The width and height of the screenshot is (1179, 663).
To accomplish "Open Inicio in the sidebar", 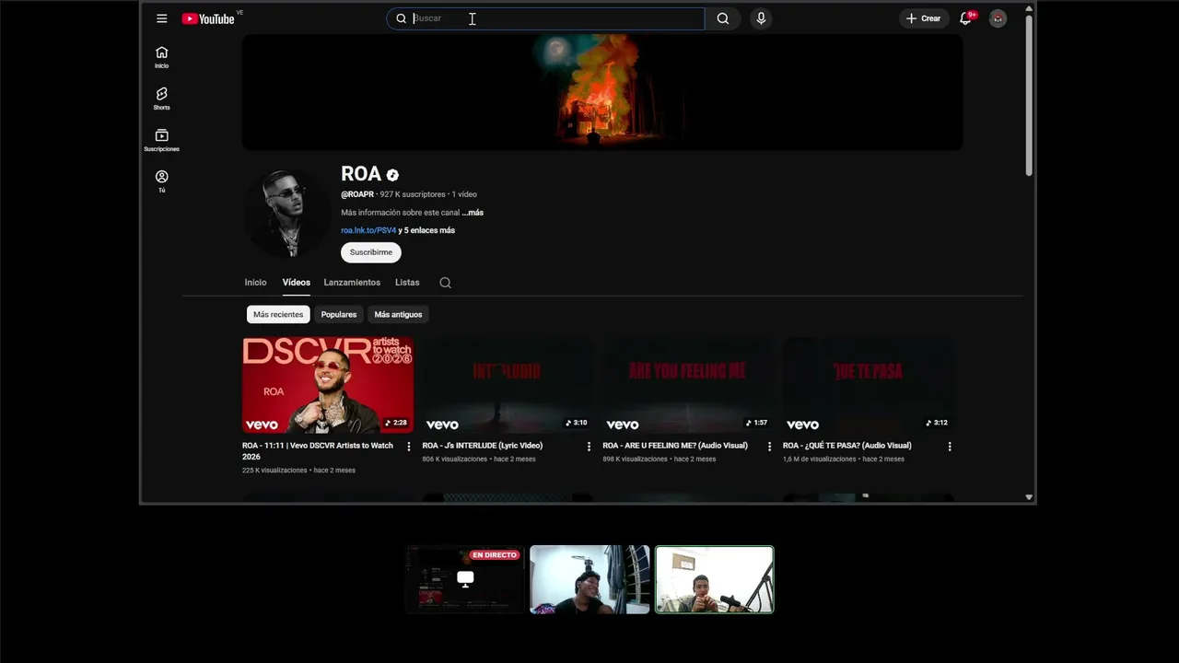I will (162, 57).
